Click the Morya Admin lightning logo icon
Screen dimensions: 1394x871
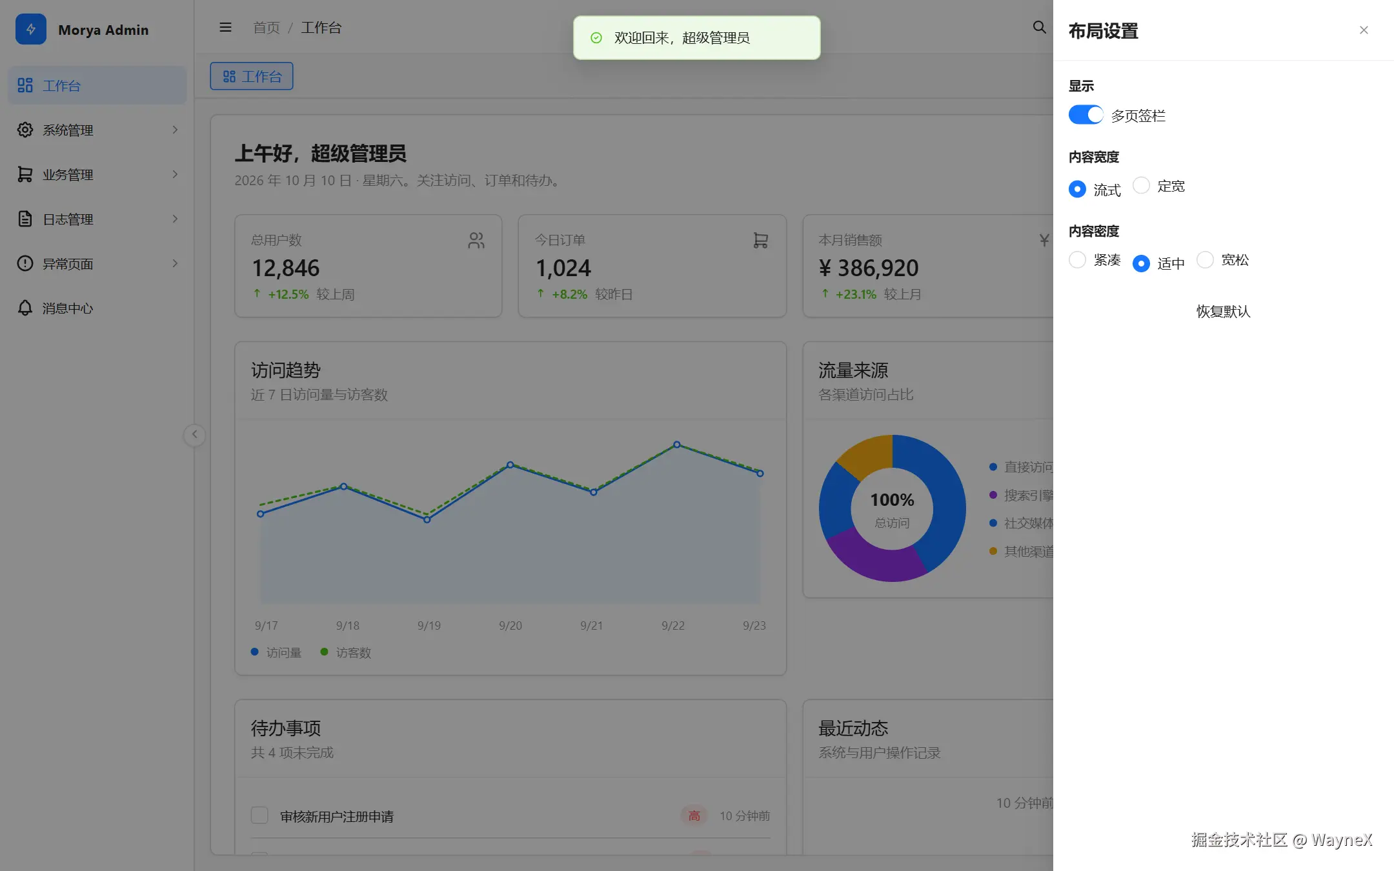31,29
